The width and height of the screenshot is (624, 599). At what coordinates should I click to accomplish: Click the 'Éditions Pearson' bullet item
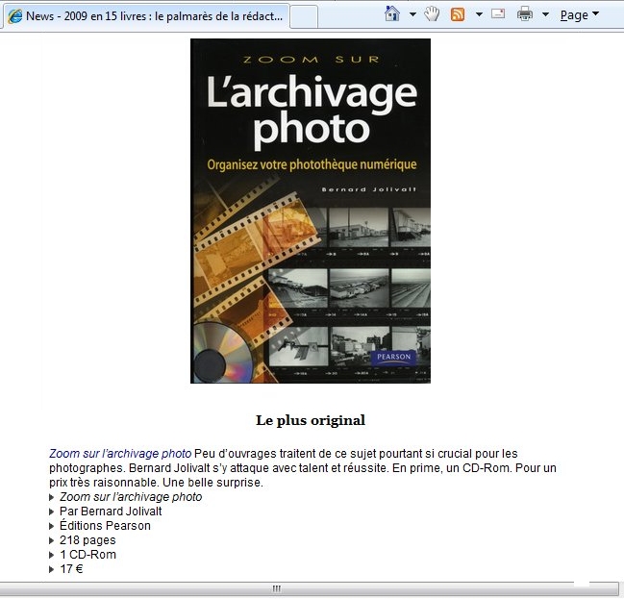click(x=105, y=526)
